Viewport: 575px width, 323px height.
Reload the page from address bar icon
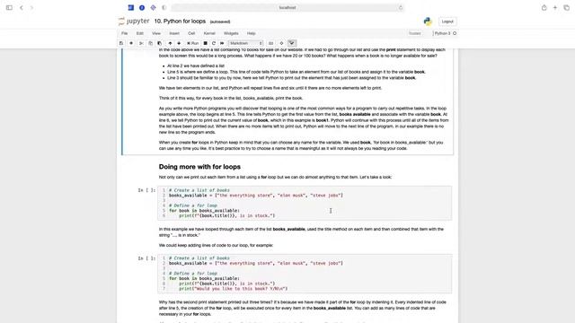[401, 7]
